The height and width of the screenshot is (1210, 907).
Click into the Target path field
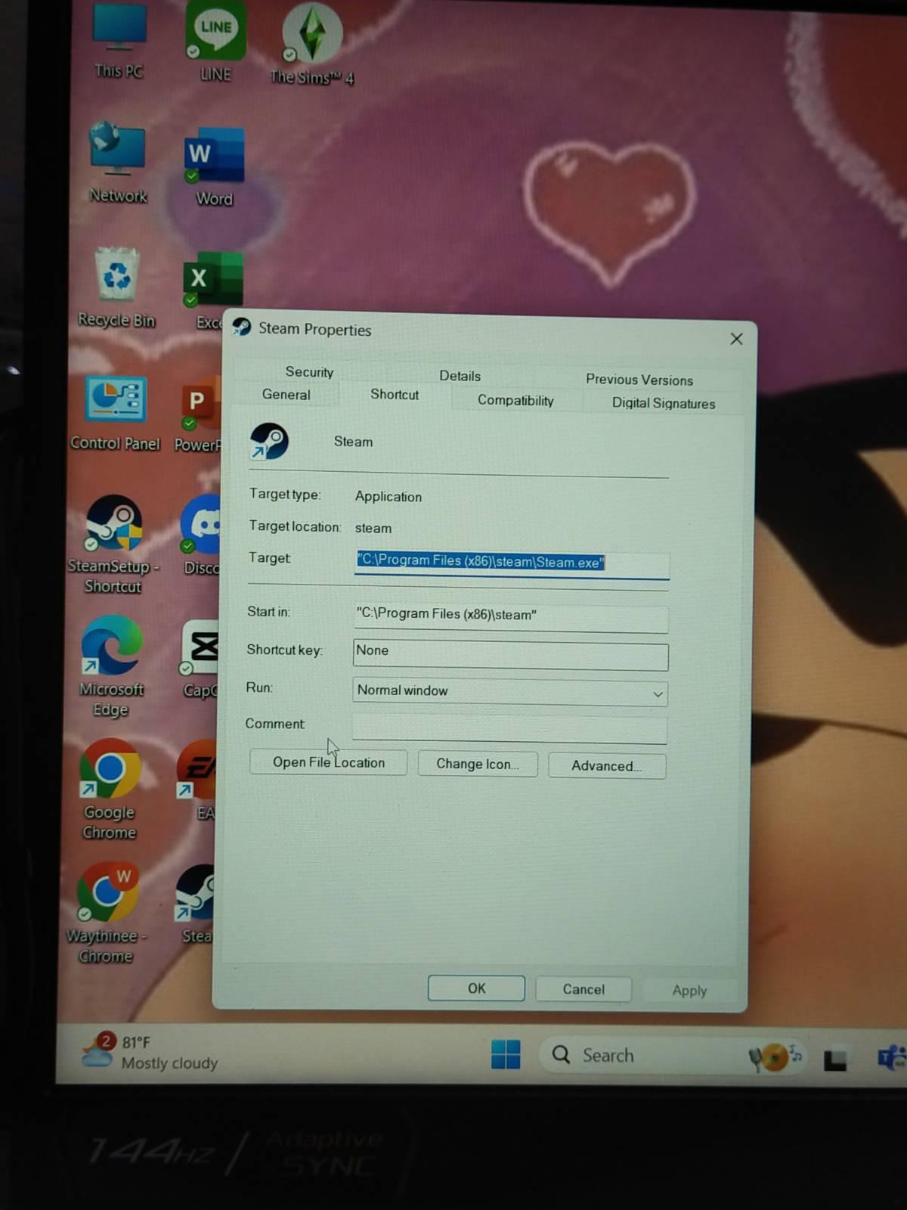tap(512, 563)
